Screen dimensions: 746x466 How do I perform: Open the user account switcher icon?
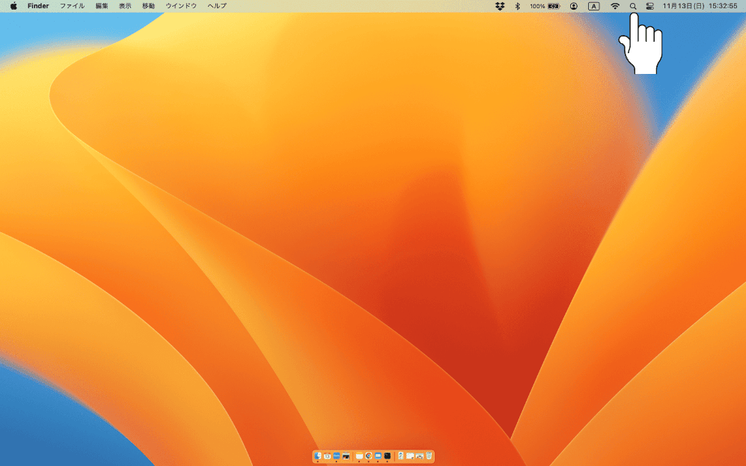(x=574, y=6)
